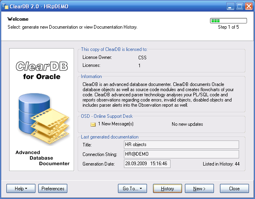Click the 'Licenses:' label
Image resolution: width=255 pixels, height=199 pixels.
(x=91, y=65)
